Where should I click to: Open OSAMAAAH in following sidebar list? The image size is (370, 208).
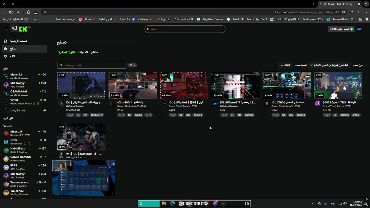pos(24,93)
